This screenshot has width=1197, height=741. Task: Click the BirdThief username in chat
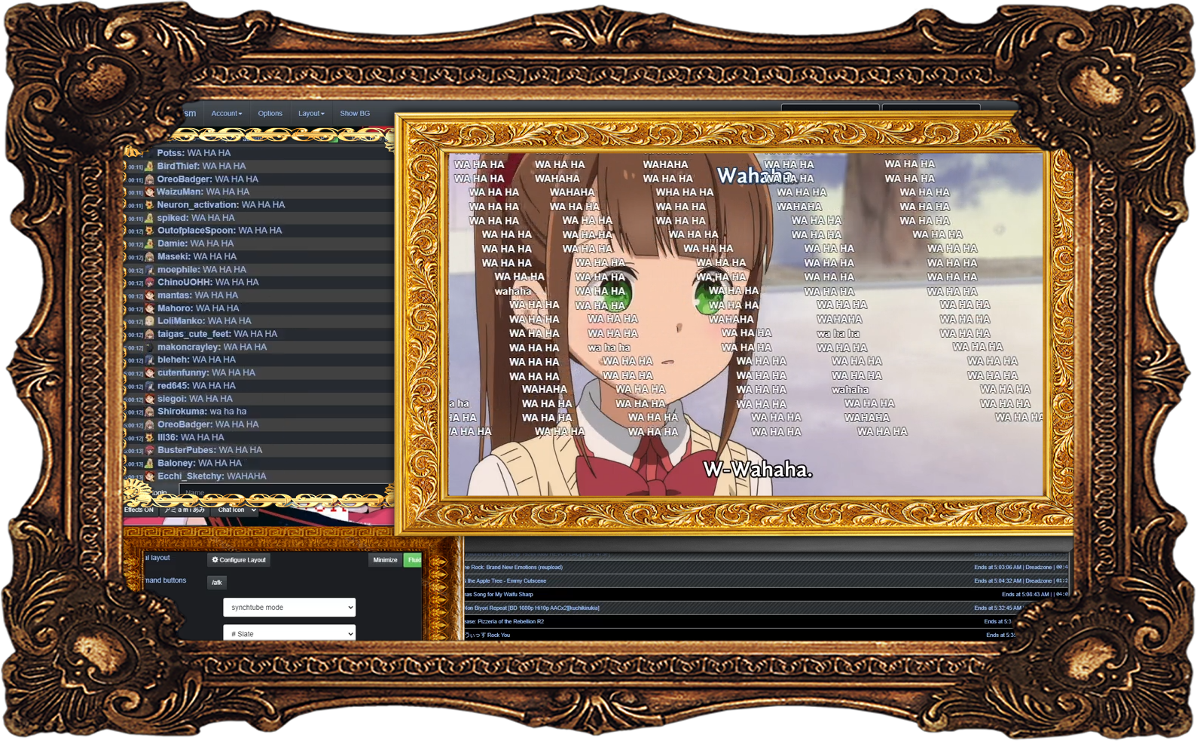[x=178, y=167]
